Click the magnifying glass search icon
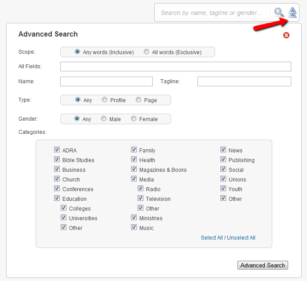The width and height of the screenshot is (307, 281). (279, 12)
